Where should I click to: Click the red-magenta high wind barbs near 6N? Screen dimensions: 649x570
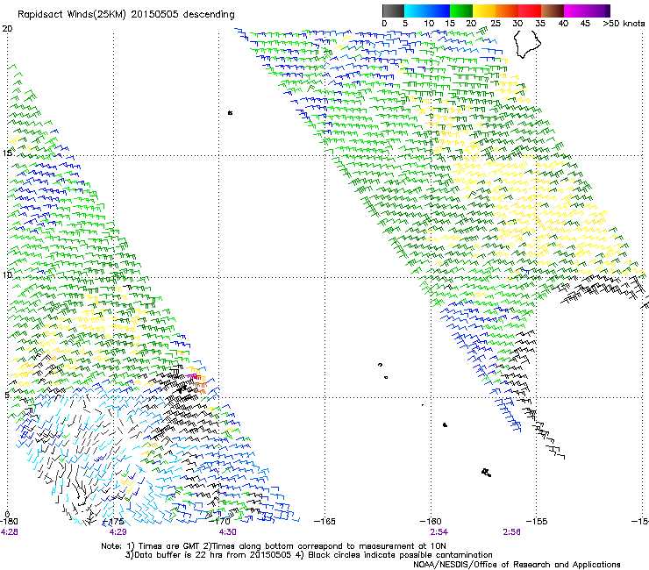pos(196,378)
